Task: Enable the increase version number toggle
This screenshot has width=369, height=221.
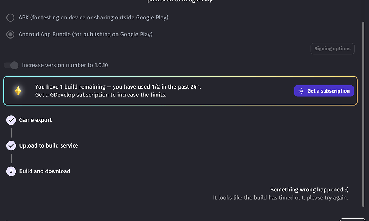Action: (11, 65)
